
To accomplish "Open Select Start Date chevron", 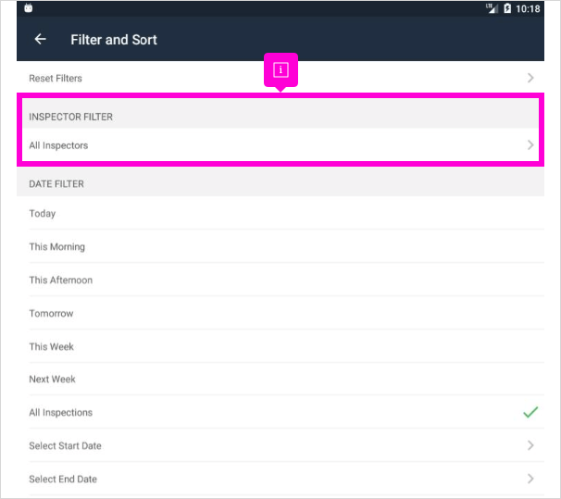I will click(530, 445).
